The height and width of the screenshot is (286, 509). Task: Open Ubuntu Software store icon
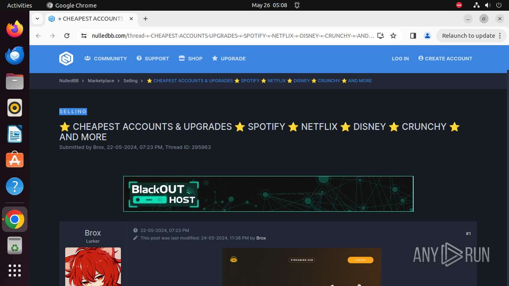pyautogui.click(x=15, y=160)
